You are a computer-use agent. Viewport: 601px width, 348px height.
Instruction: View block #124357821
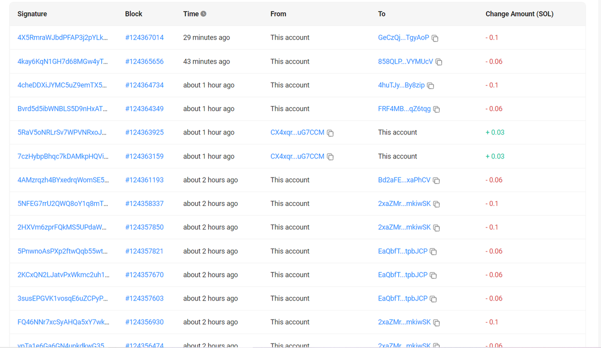point(144,251)
